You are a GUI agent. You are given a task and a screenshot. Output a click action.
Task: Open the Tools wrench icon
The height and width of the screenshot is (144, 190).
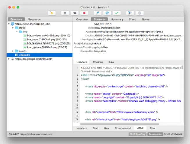(130, 13)
